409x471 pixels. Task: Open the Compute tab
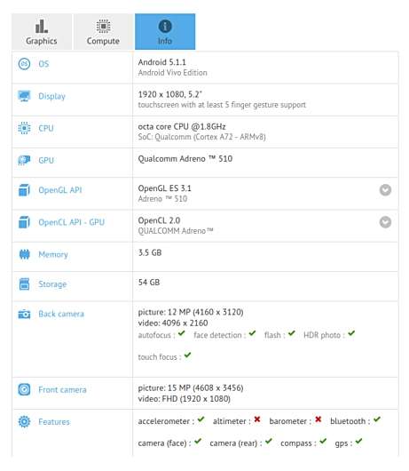(x=103, y=31)
